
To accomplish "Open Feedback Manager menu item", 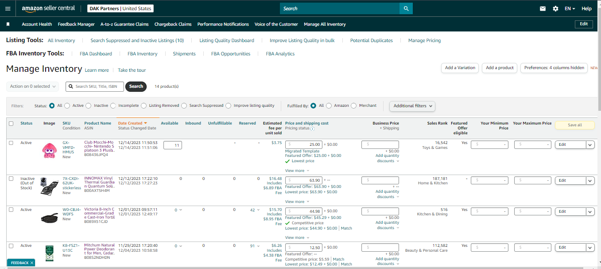I will (x=76, y=24).
